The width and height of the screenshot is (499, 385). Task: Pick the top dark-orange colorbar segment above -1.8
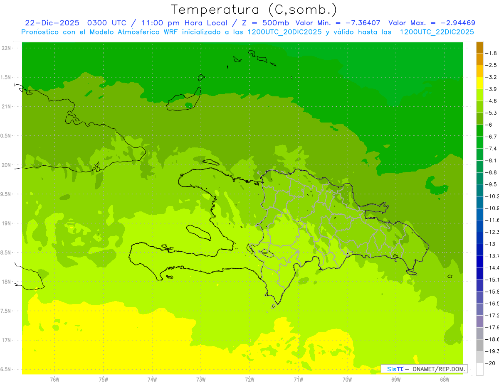[479, 47]
